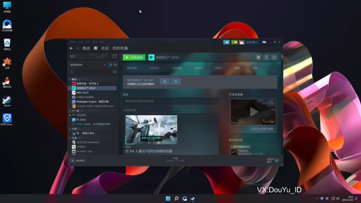Open the account name dropdown

(x=252, y=42)
